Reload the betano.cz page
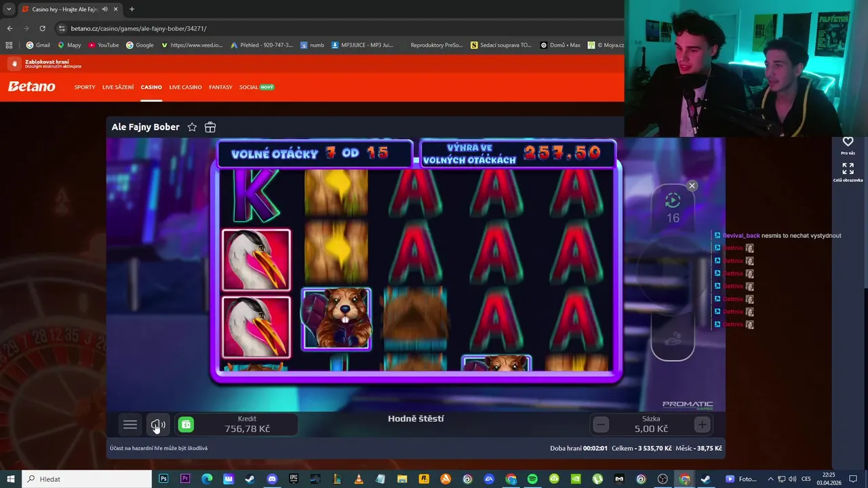This screenshot has width=868, height=488. click(x=42, y=28)
